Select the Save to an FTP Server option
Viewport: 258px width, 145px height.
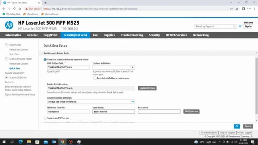45,118
